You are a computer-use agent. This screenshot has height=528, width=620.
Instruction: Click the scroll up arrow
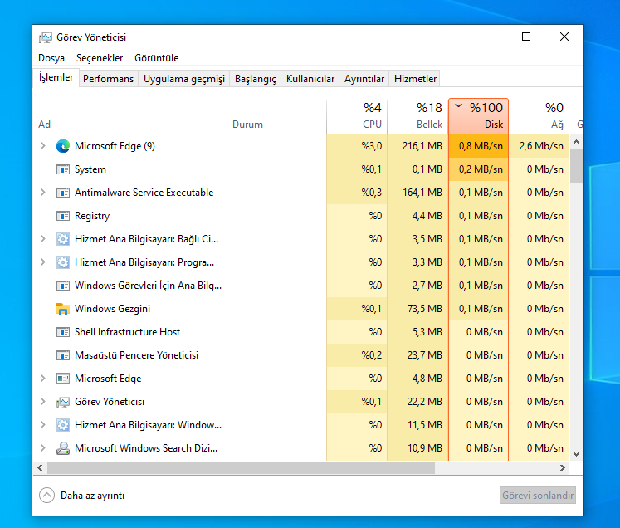(x=577, y=142)
